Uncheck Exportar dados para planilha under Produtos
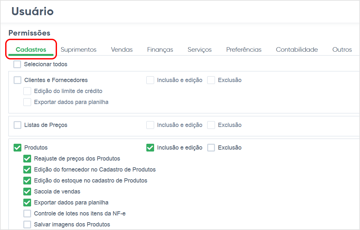 pos(27,203)
